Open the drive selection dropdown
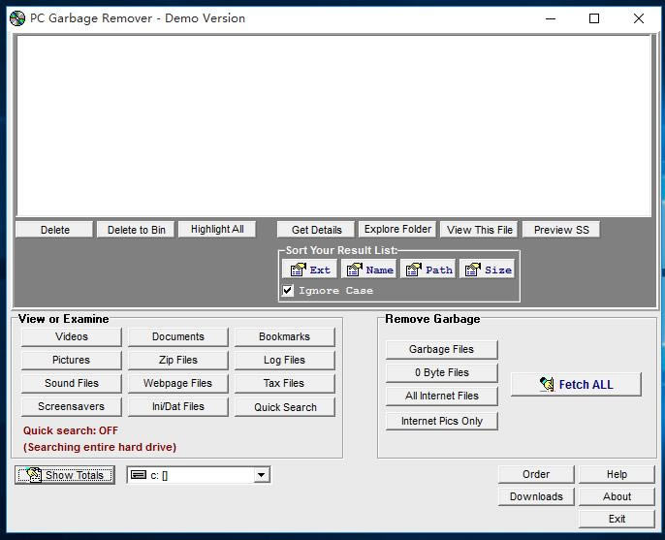This screenshot has height=540, width=665. pyautogui.click(x=262, y=475)
